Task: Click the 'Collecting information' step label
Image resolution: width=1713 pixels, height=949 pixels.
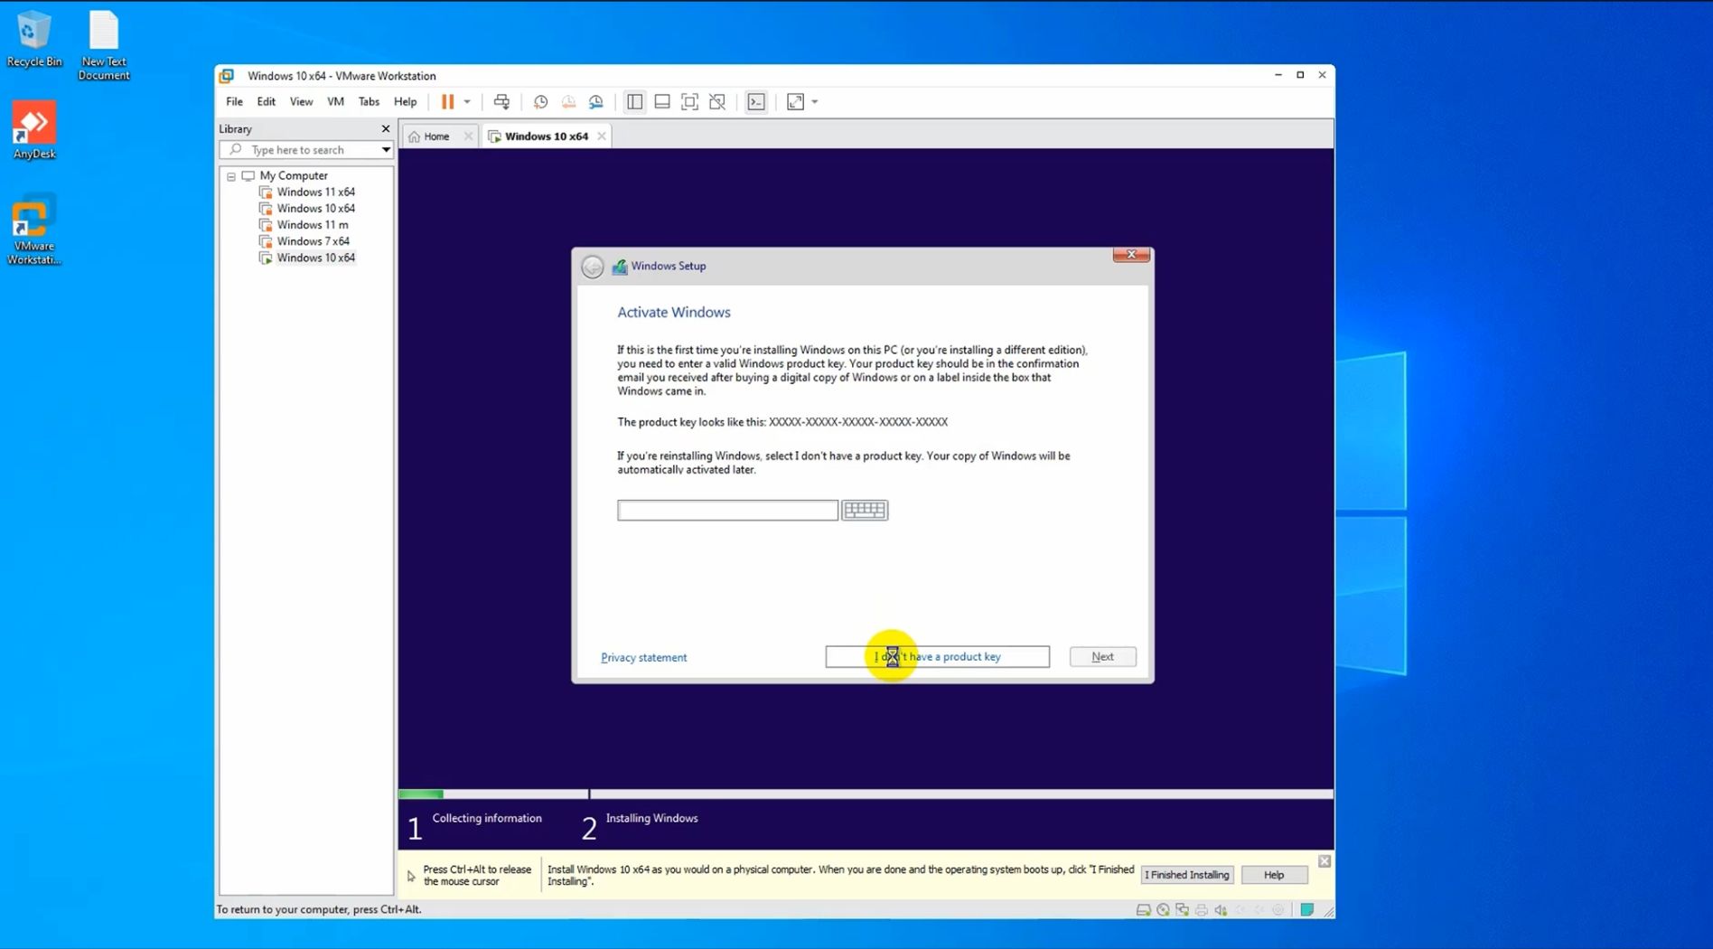Action: (x=486, y=819)
